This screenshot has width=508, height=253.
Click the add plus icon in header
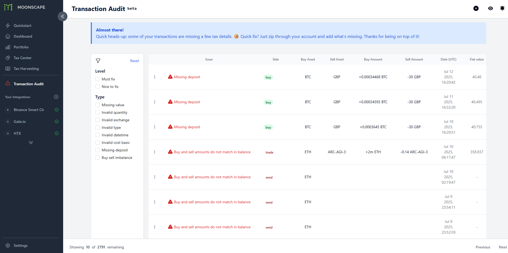(476, 8)
